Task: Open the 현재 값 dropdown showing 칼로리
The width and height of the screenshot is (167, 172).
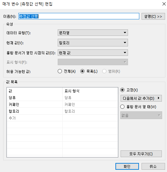Action: (x=93, y=43)
